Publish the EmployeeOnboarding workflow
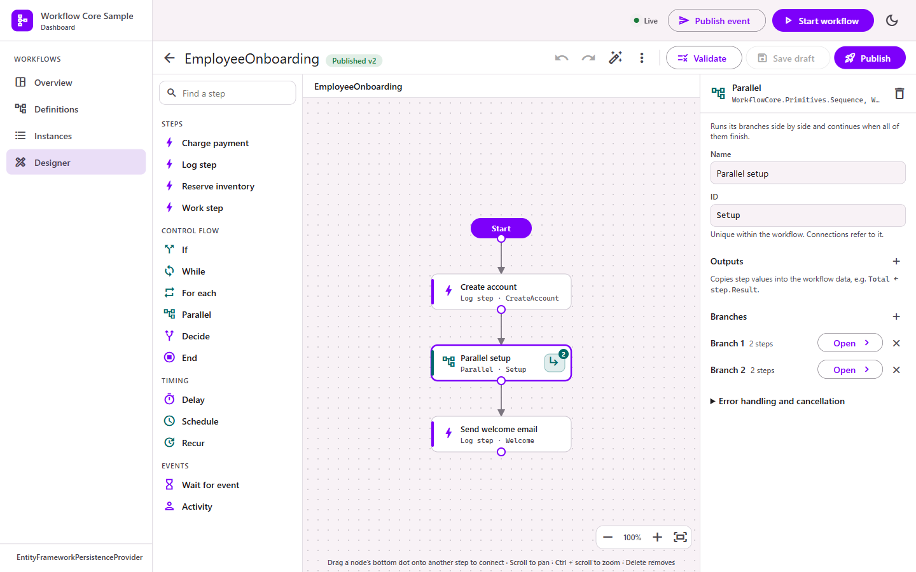 coord(870,58)
